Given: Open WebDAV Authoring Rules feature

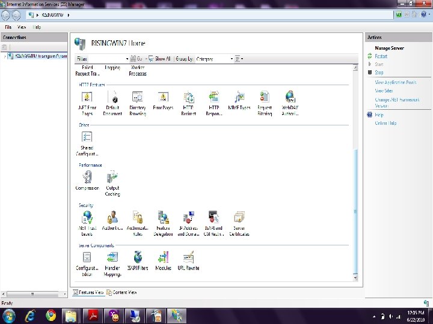Looking at the screenshot, I should 290,103.
